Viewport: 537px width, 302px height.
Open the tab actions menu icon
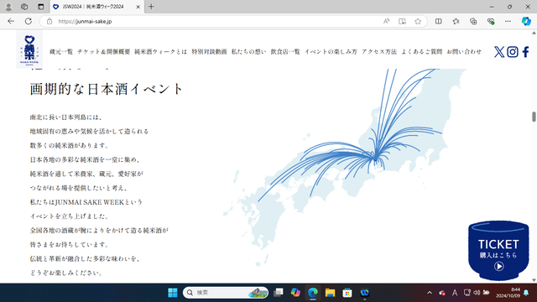(41, 7)
